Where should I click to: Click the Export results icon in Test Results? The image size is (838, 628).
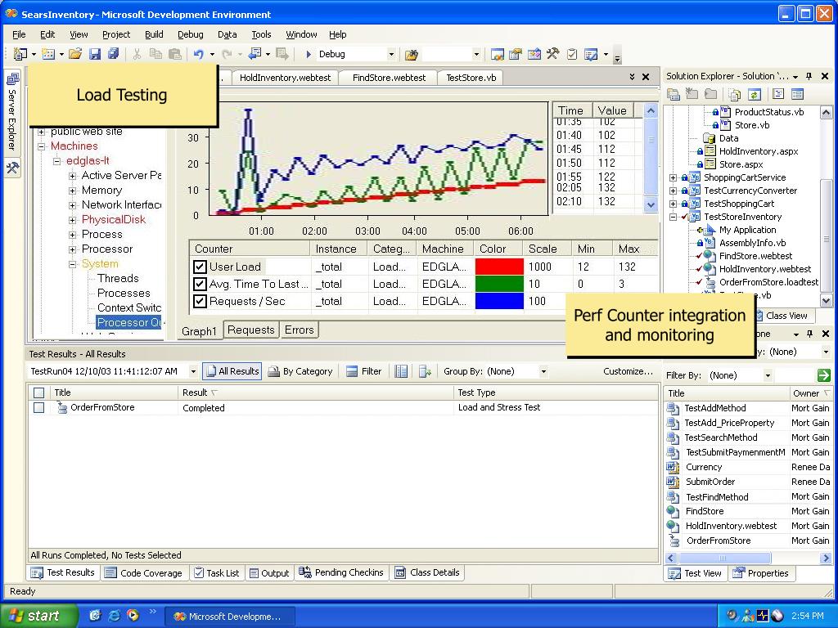(425, 372)
